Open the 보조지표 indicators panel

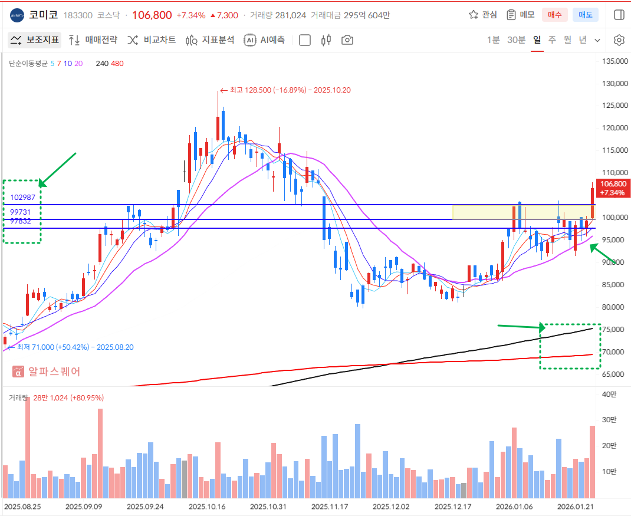point(35,40)
